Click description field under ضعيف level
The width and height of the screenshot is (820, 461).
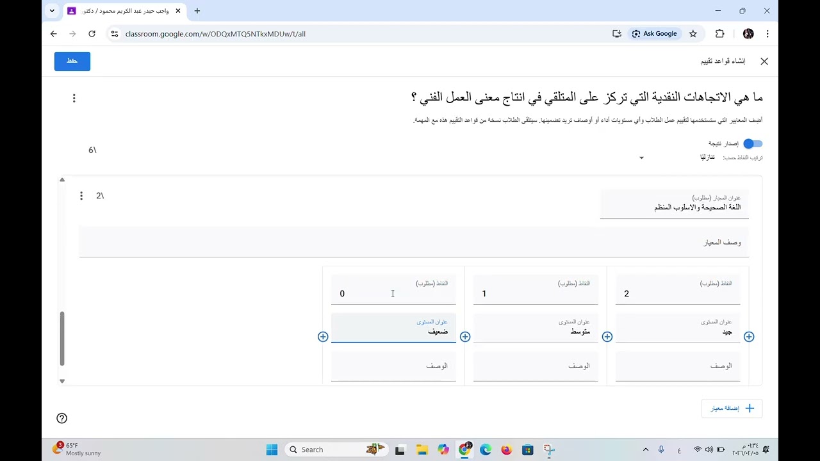click(x=393, y=366)
